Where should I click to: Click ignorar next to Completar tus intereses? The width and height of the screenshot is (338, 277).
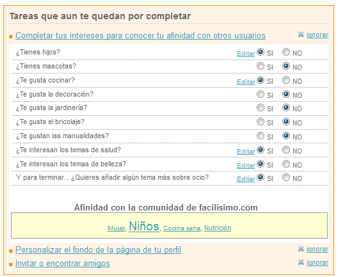[318, 35]
